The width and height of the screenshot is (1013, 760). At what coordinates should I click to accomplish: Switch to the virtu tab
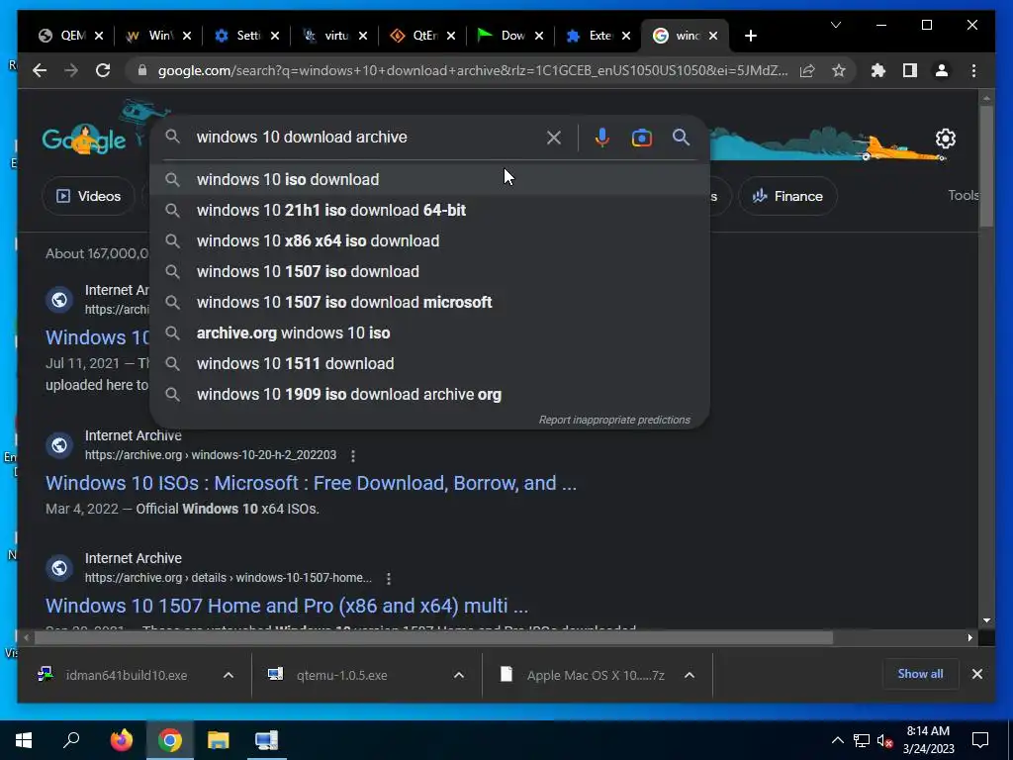[327, 36]
